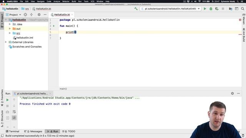Toggle the 4: Run tool window
Image resolution: width=246 pixels, height=138 pixels.
pyautogui.click(x=53, y=131)
